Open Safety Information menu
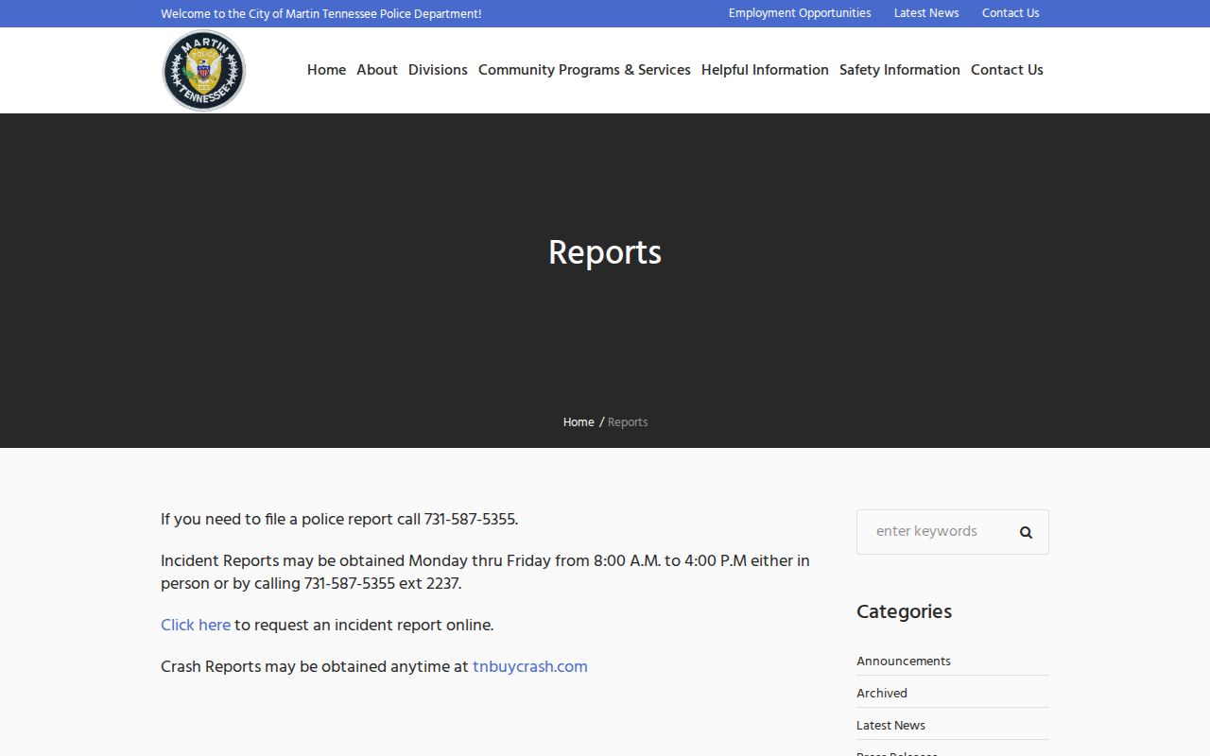The width and height of the screenshot is (1210, 756). pos(900,70)
